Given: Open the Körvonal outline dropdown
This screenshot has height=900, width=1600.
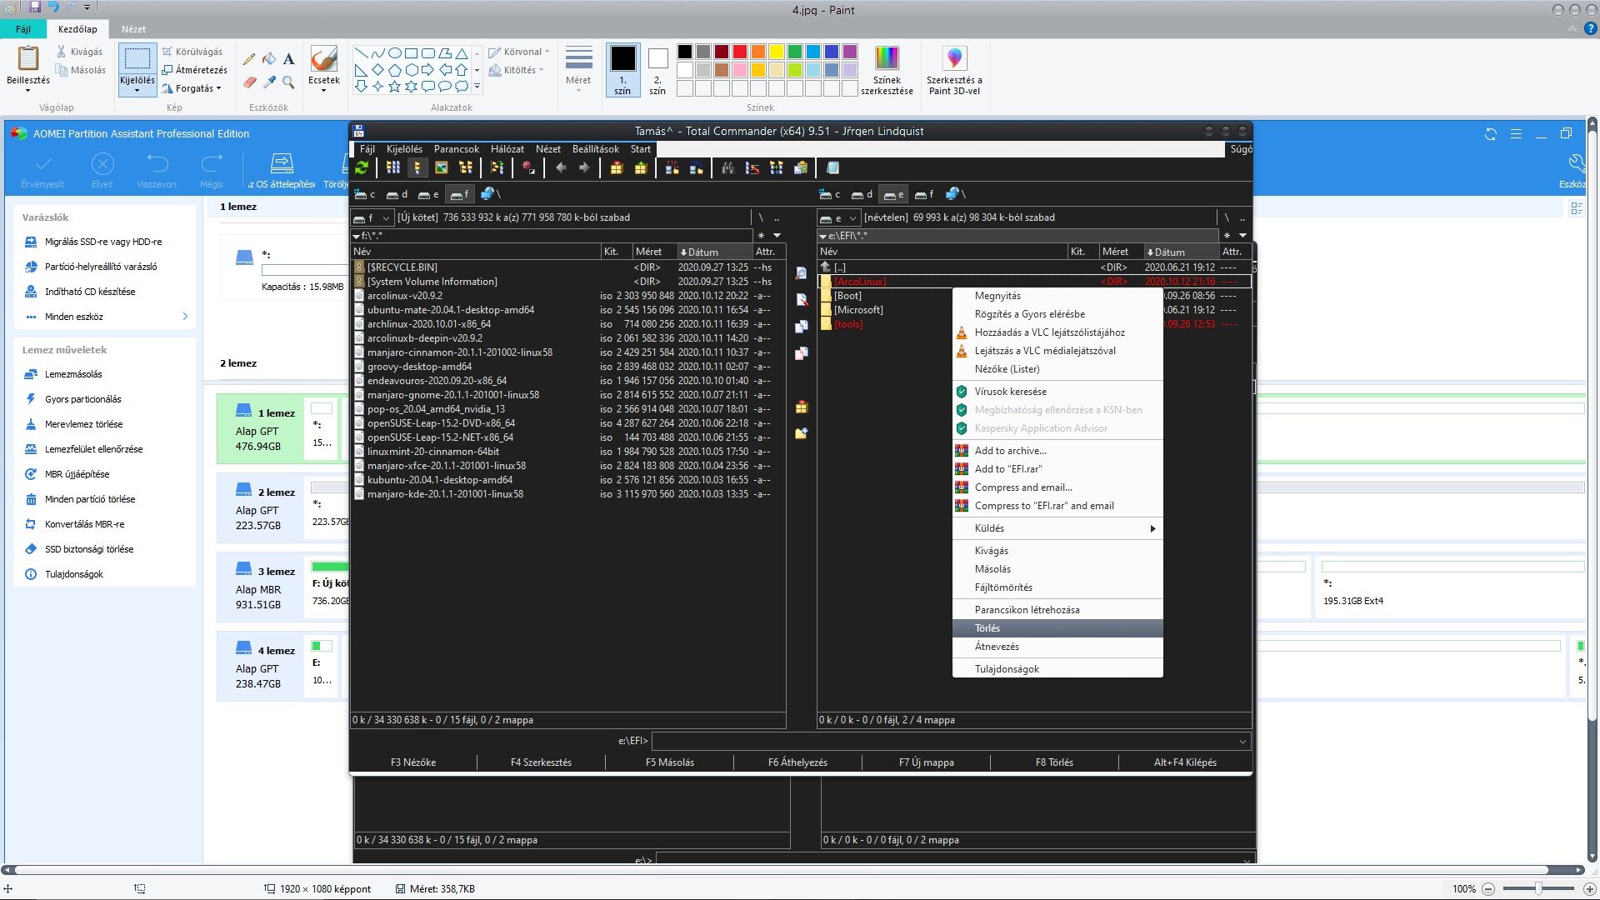Looking at the screenshot, I should pos(518,52).
